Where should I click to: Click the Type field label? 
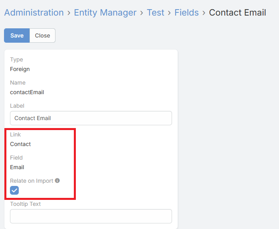point(16,59)
